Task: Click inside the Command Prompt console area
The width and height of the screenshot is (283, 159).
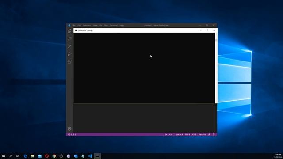Action: coord(144,68)
